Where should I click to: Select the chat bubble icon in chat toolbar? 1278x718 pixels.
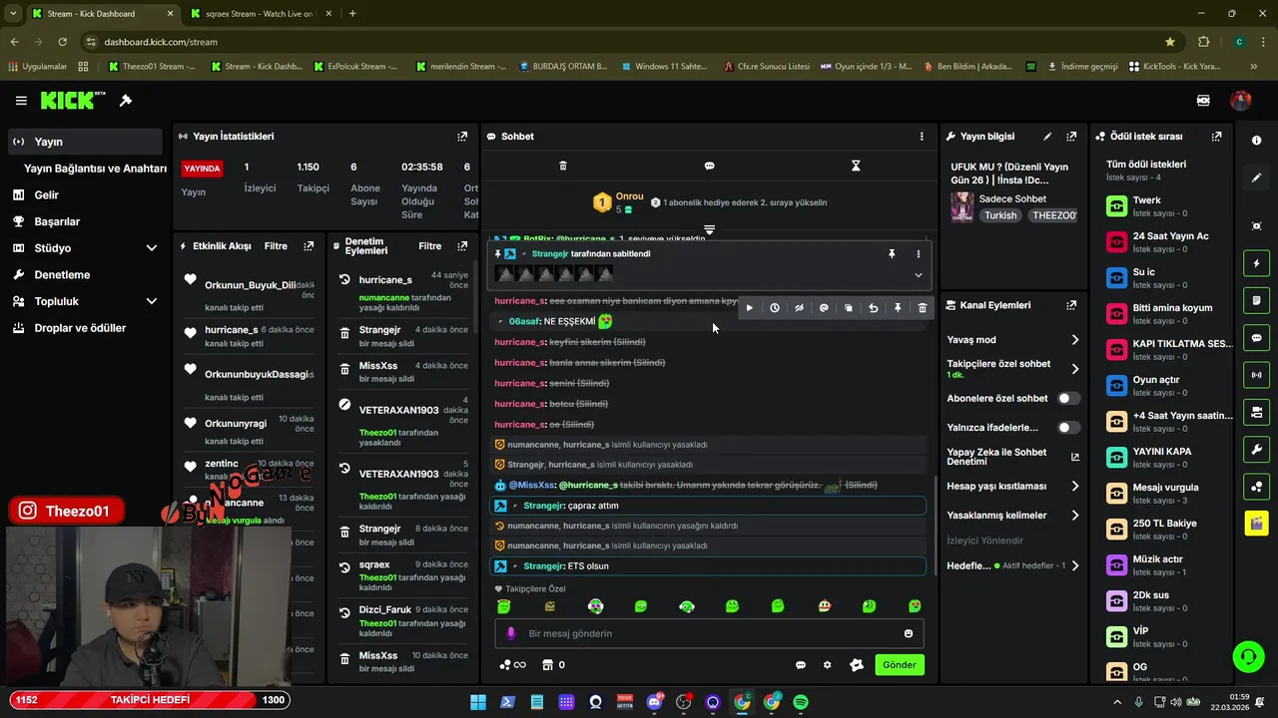point(709,166)
